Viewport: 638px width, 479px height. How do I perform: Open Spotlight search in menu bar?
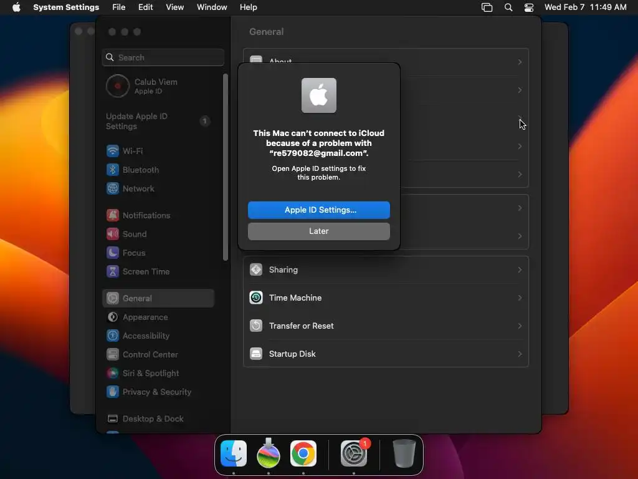tap(508, 7)
